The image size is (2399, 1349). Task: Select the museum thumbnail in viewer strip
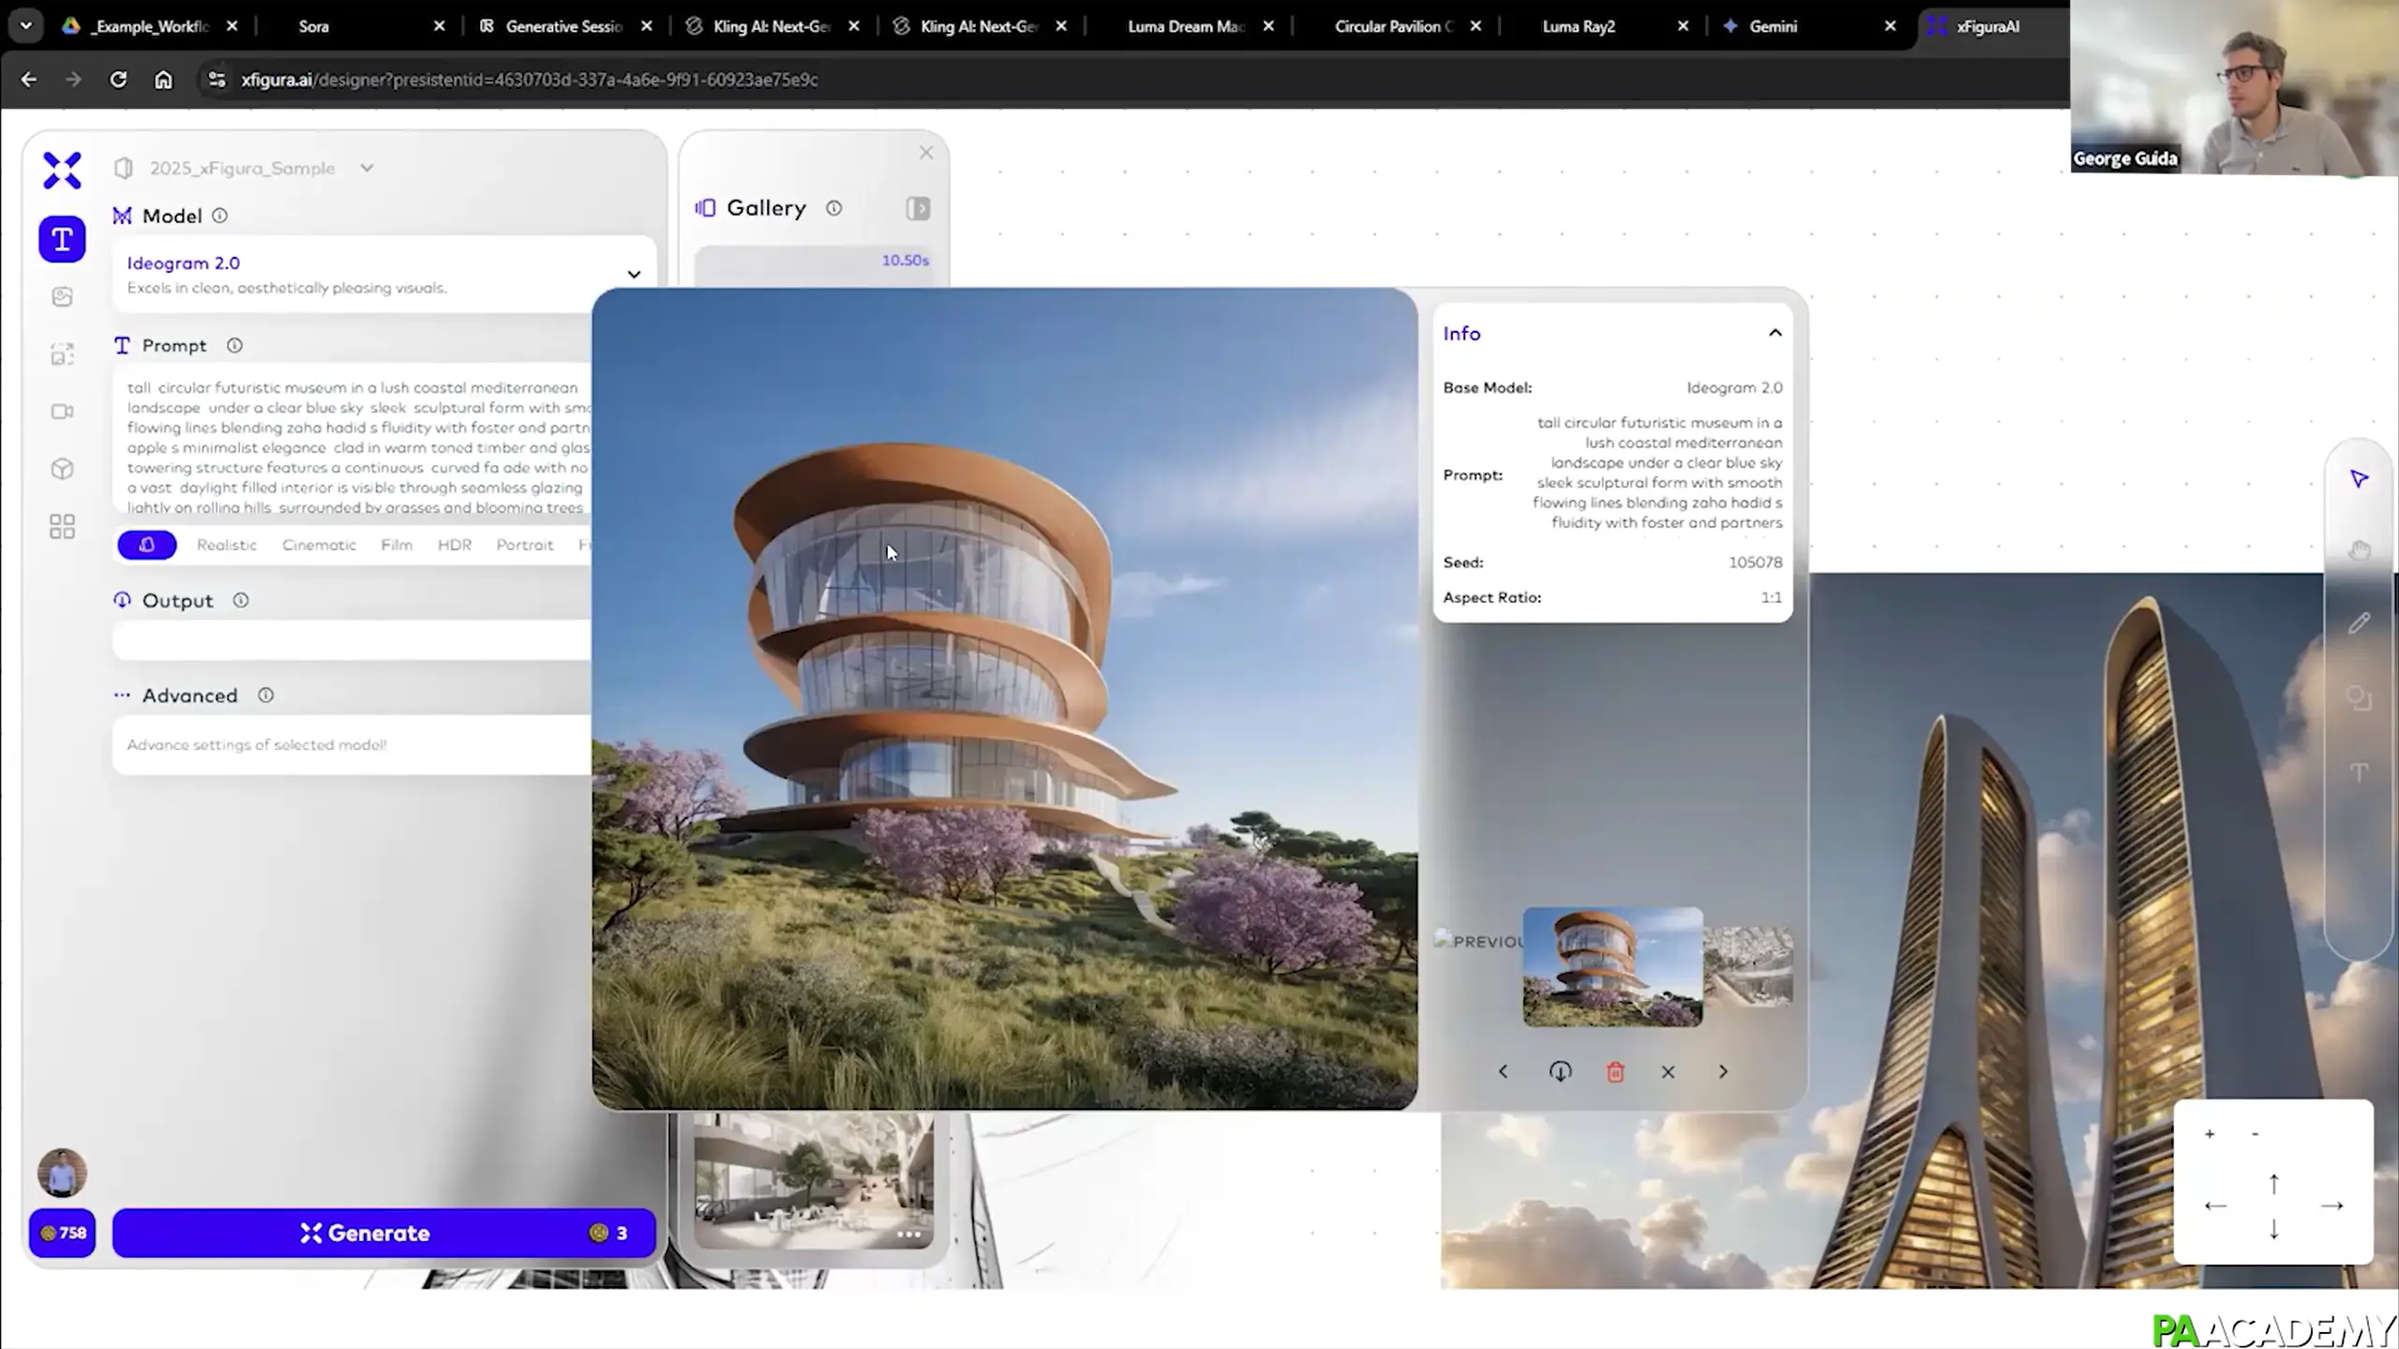pyautogui.click(x=1612, y=967)
